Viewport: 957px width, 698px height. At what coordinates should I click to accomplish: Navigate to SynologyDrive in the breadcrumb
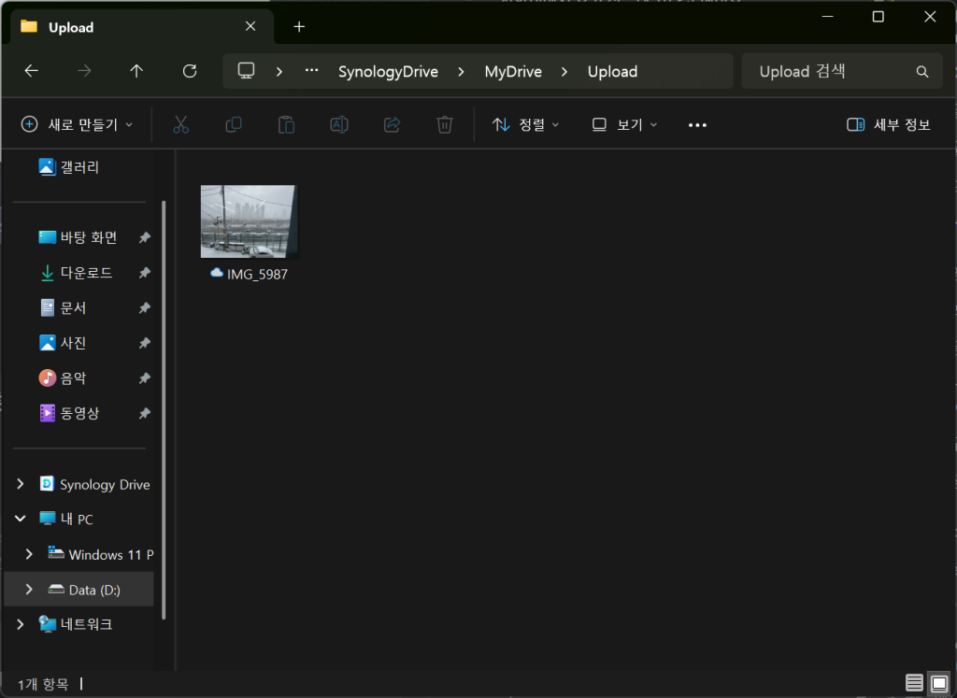[388, 71]
